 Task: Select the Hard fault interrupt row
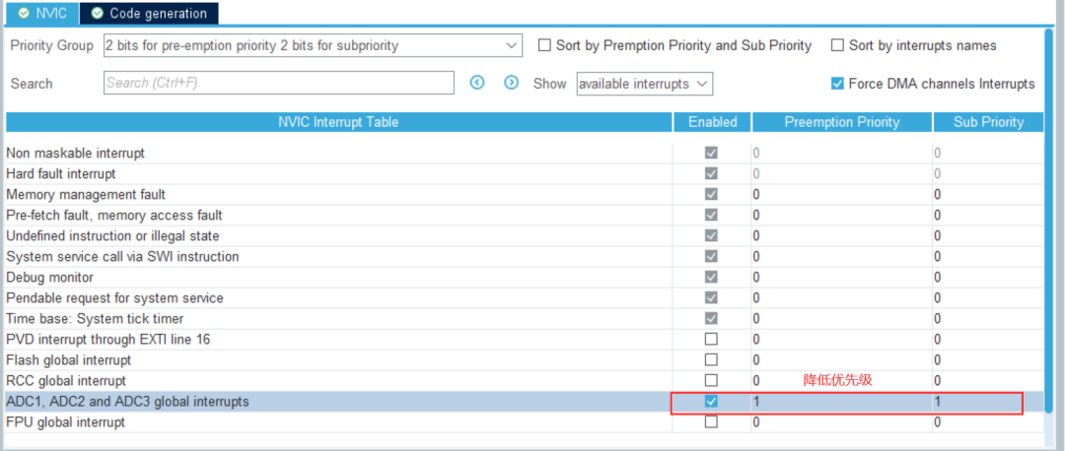coord(525,173)
